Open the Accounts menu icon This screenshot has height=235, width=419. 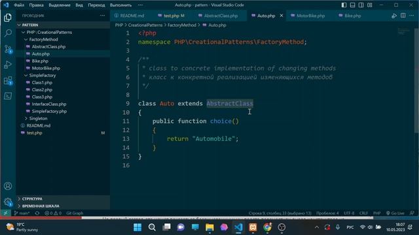pos(8,186)
